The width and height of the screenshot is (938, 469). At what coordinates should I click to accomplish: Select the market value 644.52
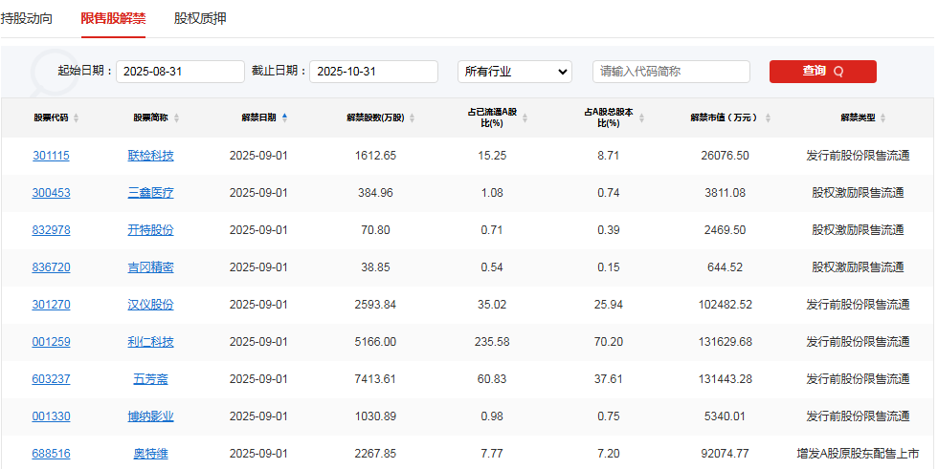coord(726,267)
